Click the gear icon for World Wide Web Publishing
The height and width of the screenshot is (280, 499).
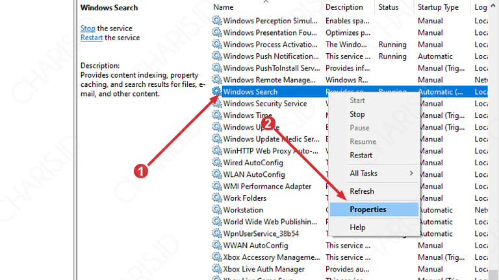tap(217, 222)
